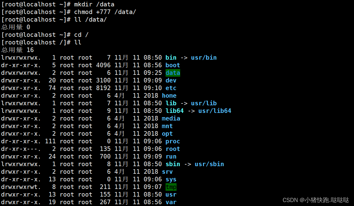Click the usr/sbin link target

click(x=209, y=164)
